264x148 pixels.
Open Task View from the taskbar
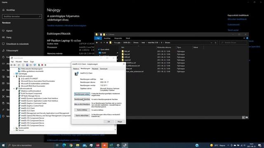[57, 145]
